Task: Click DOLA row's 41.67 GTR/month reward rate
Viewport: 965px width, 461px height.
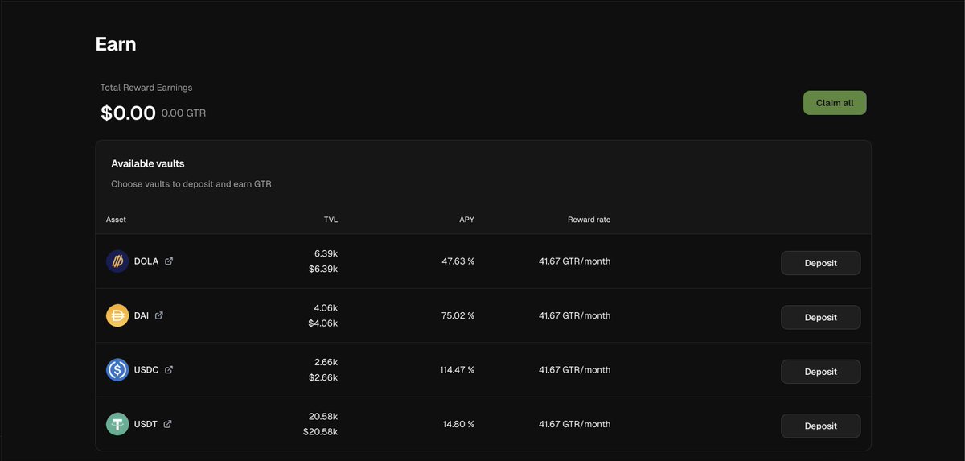Action: [x=575, y=261]
